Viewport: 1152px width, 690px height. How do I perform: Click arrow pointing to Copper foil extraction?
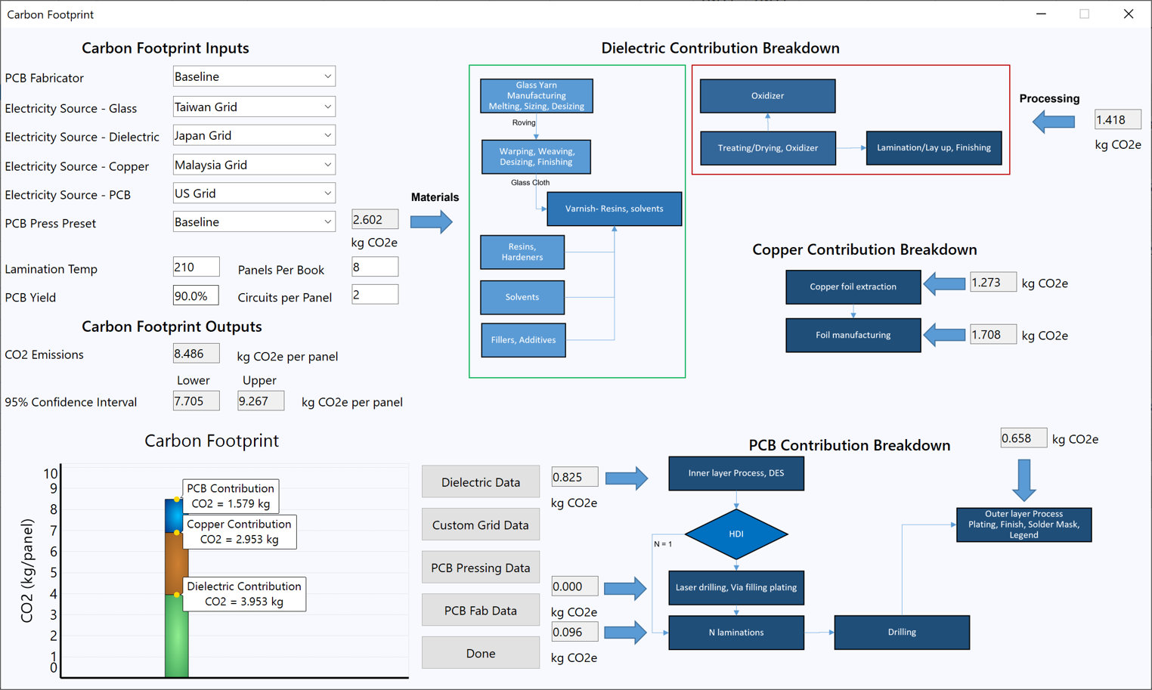click(x=944, y=284)
